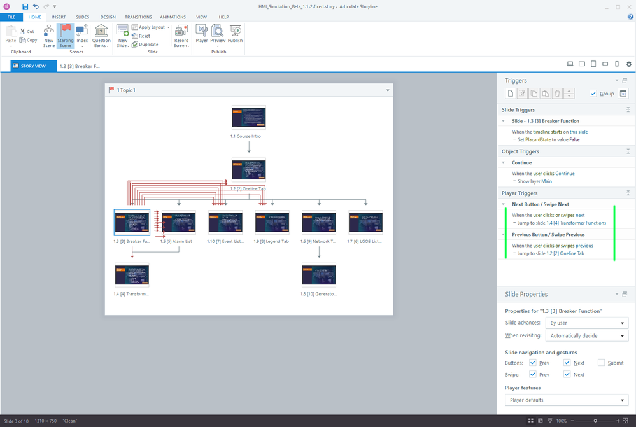
Task: Open the When revisiting dropdown
Action: pyautogui.click(x=587, y=335)
